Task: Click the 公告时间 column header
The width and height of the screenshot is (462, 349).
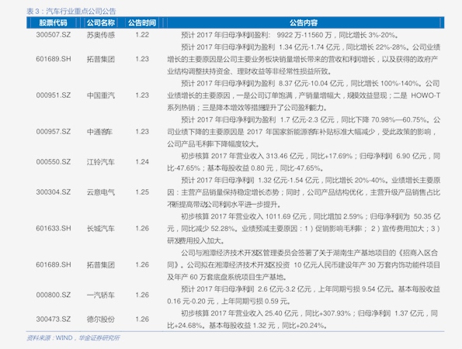Action: click(142, 22)
